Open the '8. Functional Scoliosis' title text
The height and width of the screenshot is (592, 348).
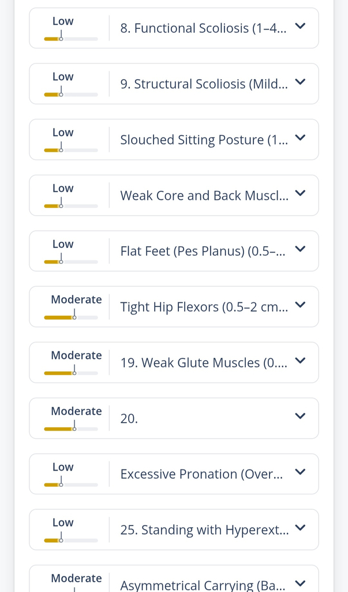203,28
